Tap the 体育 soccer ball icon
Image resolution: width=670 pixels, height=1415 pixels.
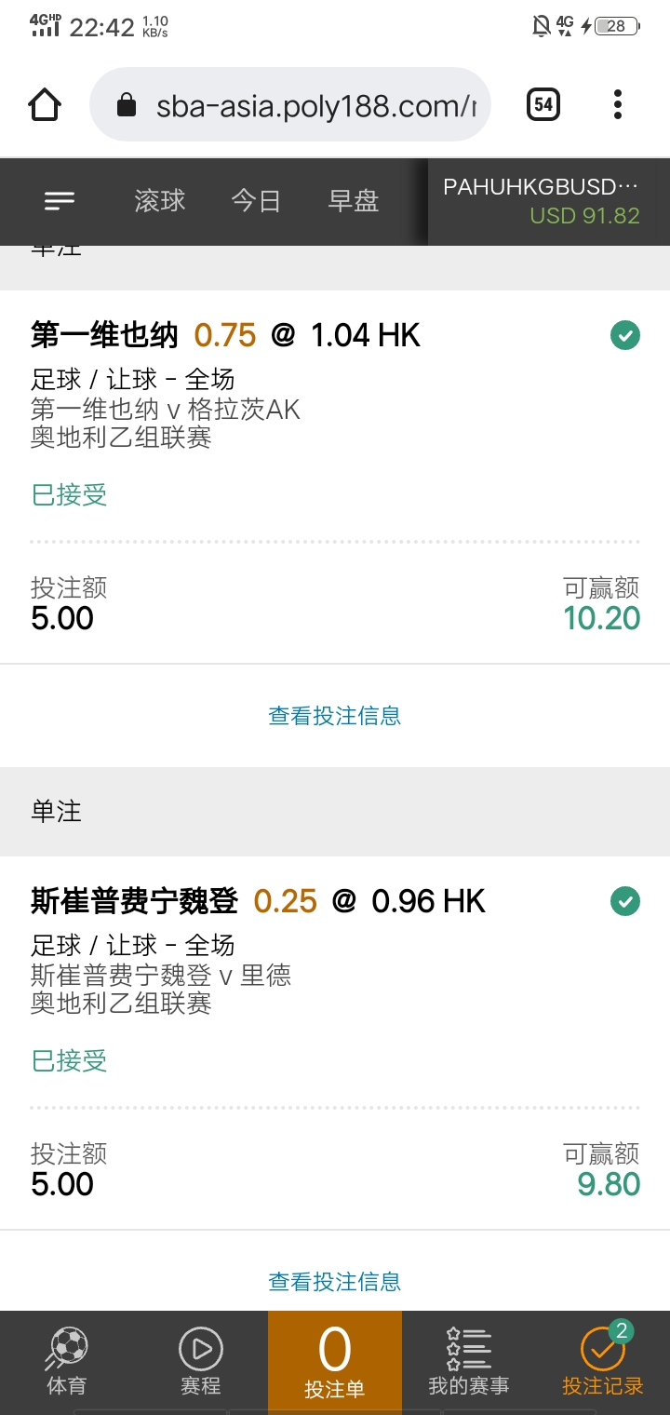pyautogui.click(x=67, y=1347)
